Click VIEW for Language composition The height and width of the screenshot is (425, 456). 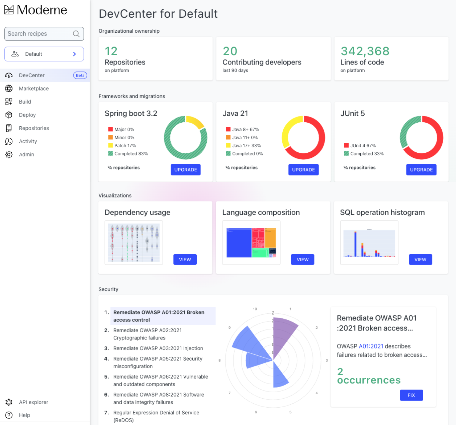[x=303, y=260]
